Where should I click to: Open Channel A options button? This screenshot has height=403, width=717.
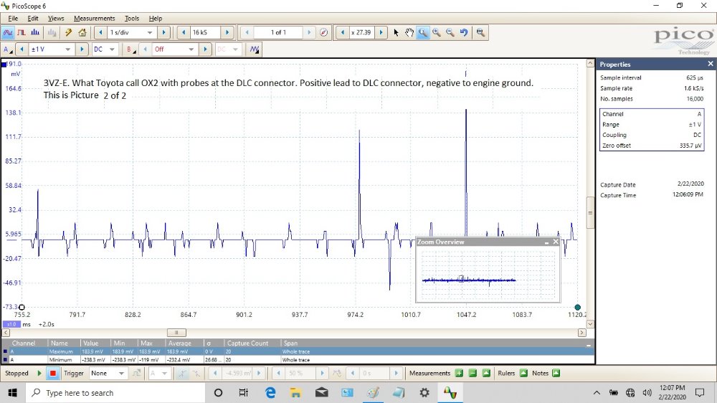[x=7, y=49]
